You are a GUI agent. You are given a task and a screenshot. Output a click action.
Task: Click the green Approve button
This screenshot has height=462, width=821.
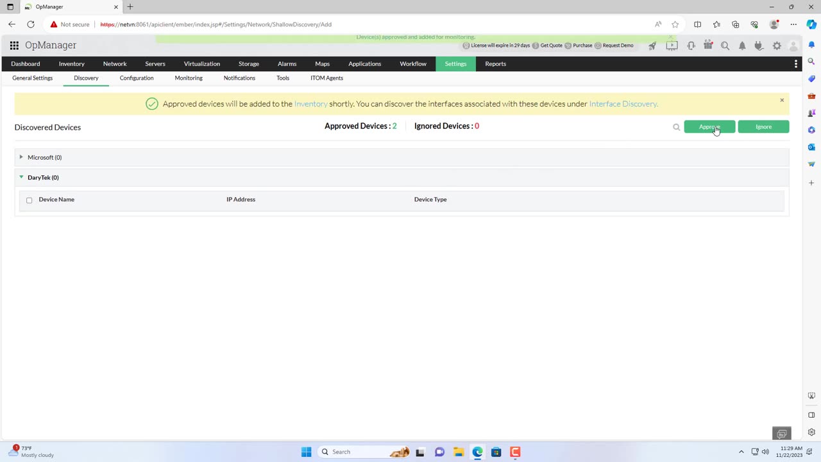(709, 127)
